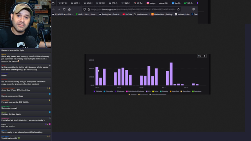Open the browser home page icon
The height and width of the screenshot is (141, 251).
point(69,9)
